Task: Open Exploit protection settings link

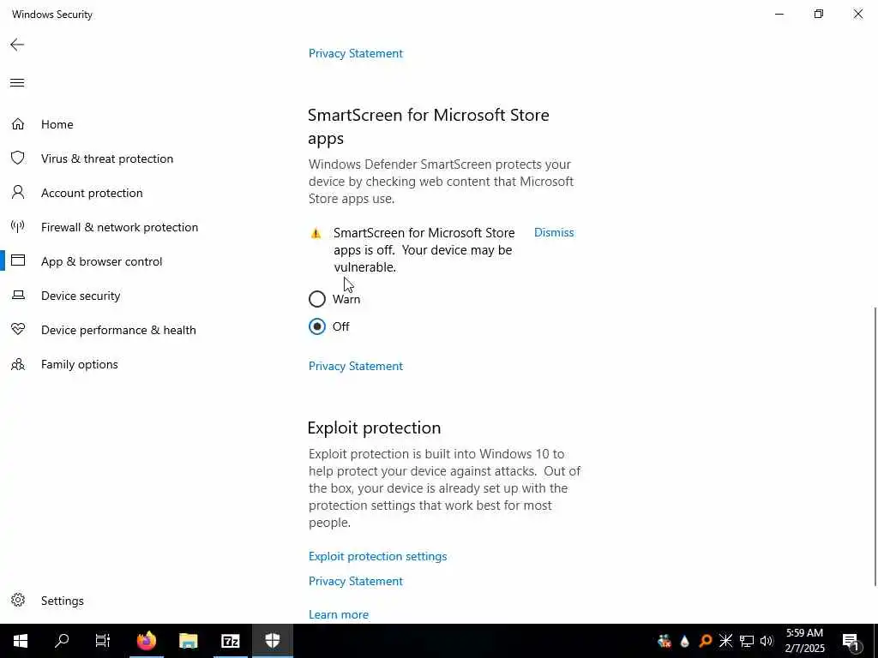Action: tap(377, 556)
